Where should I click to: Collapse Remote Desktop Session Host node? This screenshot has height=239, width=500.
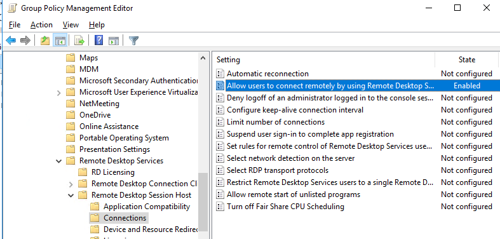[x=71, y=195]
